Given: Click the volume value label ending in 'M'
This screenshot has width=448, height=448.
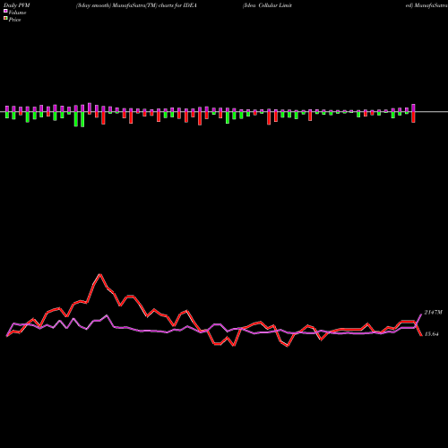Looking at the screenshot, I should [433, 313].
